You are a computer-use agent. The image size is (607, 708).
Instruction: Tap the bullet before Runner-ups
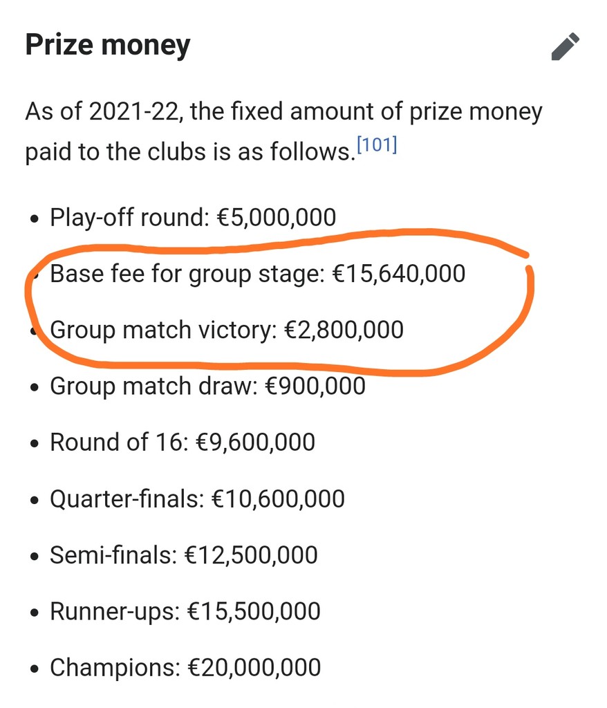(x=34, y=614)
